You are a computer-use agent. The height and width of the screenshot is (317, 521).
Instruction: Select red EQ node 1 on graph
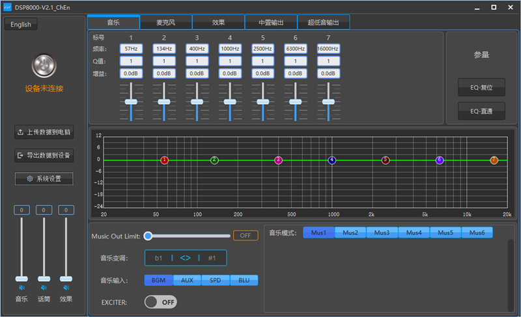[x=165, y=160]
